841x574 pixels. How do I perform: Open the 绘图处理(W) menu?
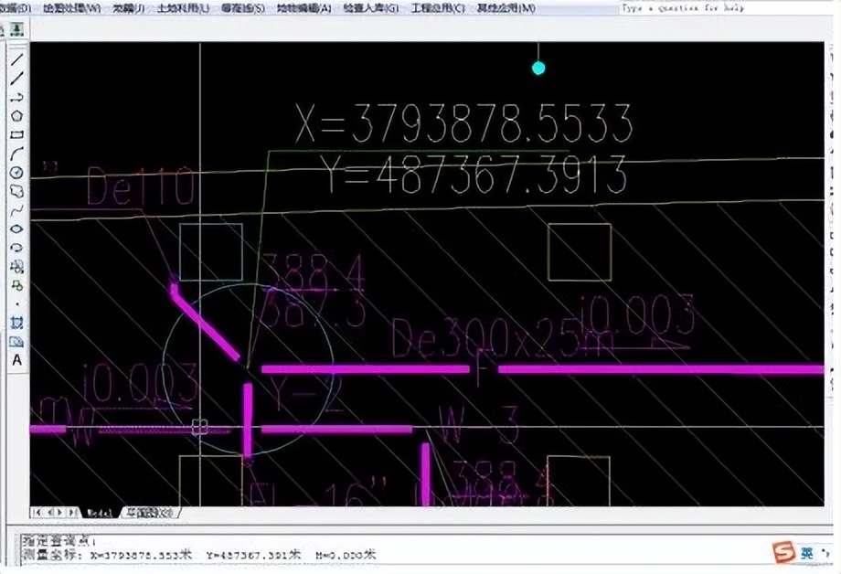coord(71,8)
